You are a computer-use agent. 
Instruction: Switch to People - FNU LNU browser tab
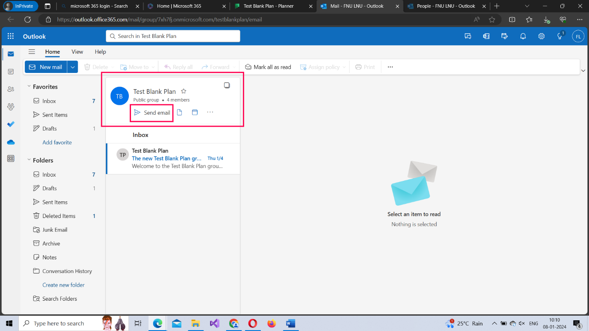pyautogui.click(x=446, y=6)
